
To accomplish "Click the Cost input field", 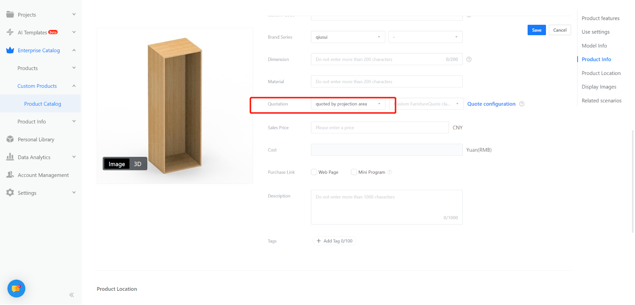I will tap(387, 150).
